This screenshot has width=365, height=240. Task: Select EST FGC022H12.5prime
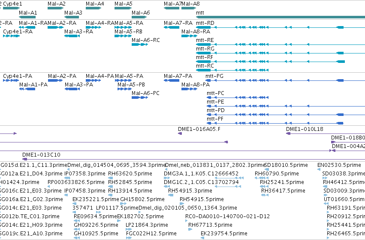[x=129, y=238]
